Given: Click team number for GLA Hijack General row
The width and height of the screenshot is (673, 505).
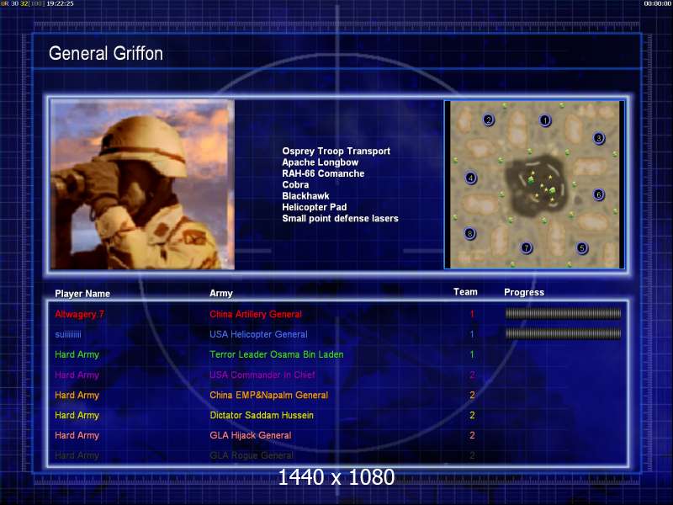Looking at the screenshot, I should click(x=472, y=435).
